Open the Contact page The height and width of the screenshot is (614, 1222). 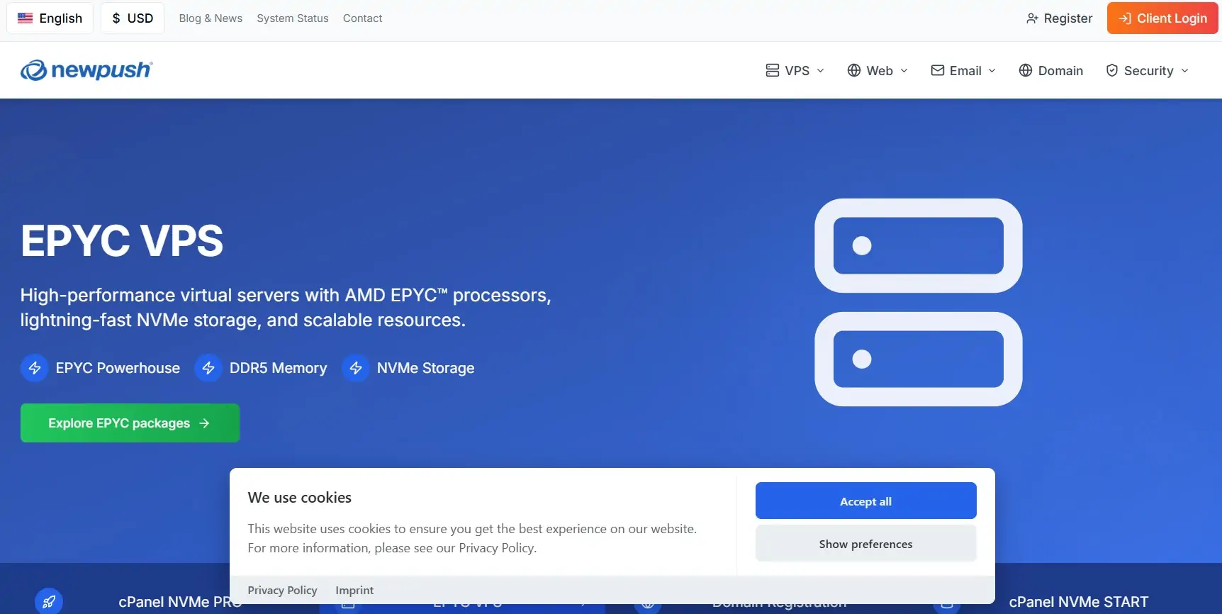tap(362, 18)
